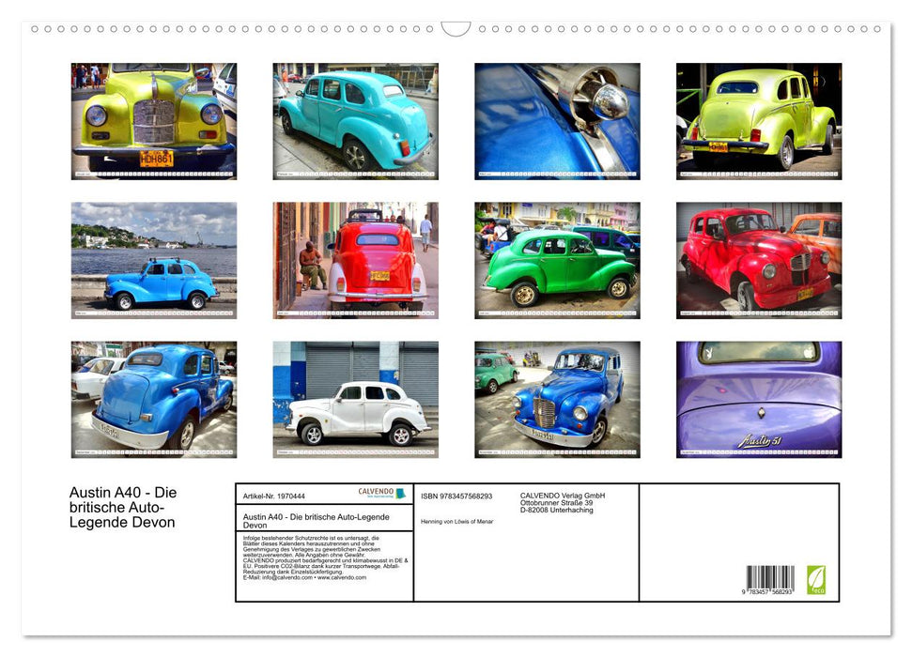Image resolution: width=912 pixels, height=657 pixels.
Task: Select the blue pickup truck photo
Action: pyautogui.click(x=151, y=399)
